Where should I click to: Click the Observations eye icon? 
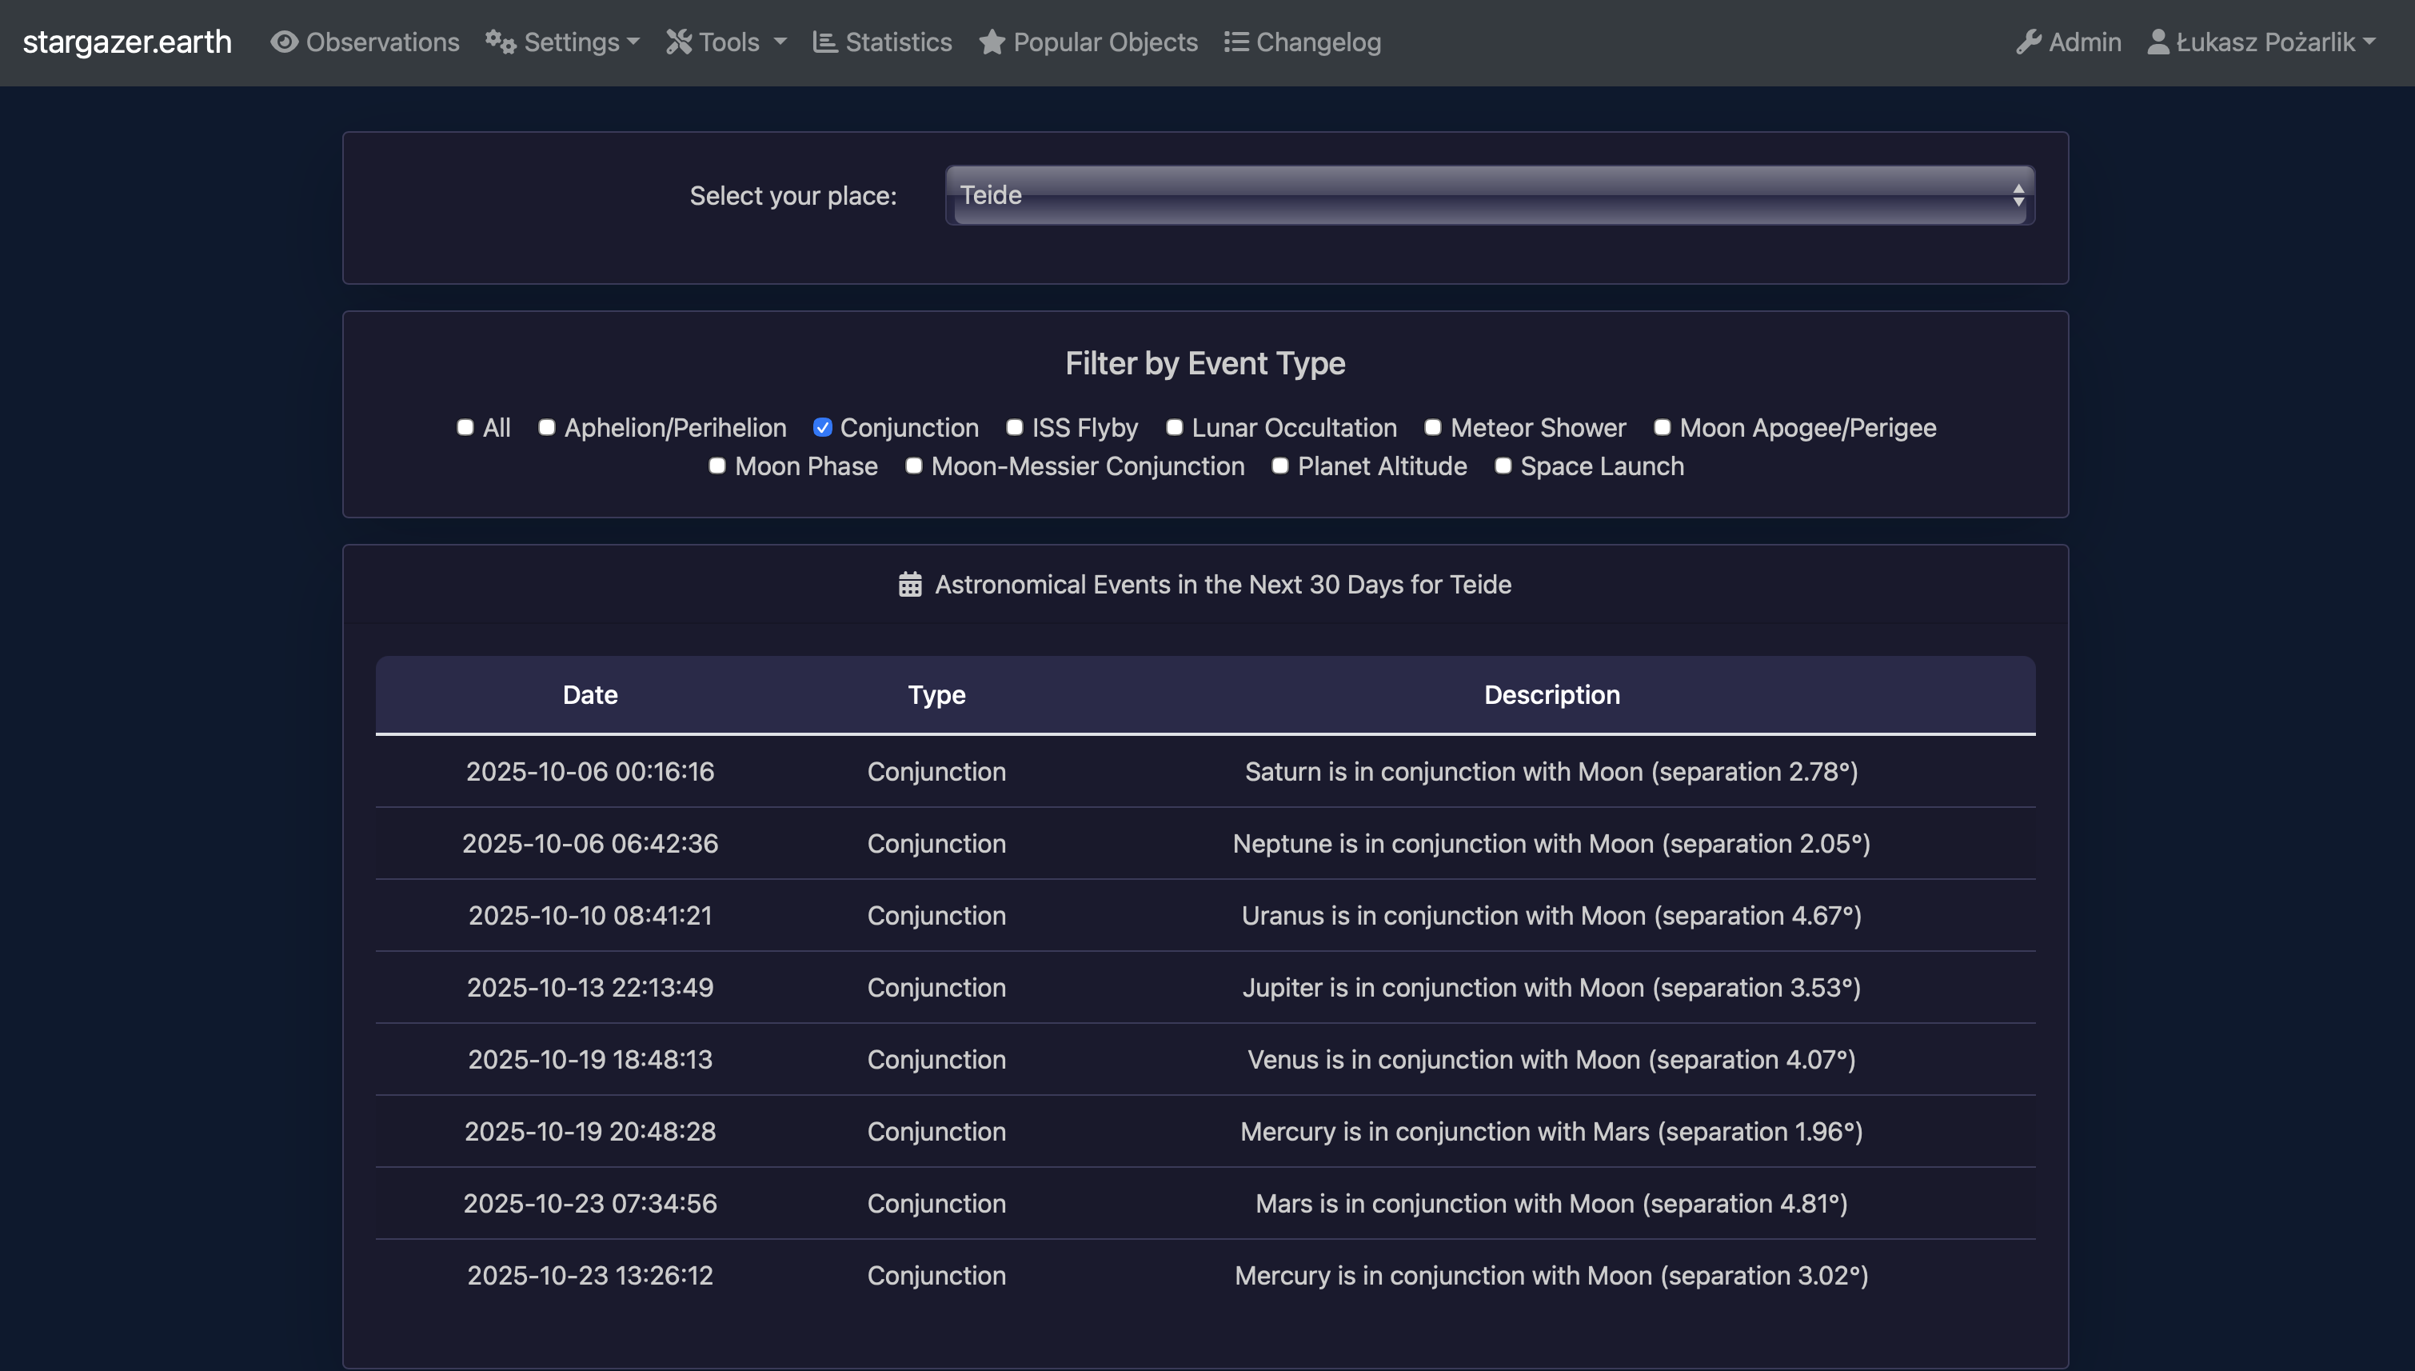click(284, 42)
